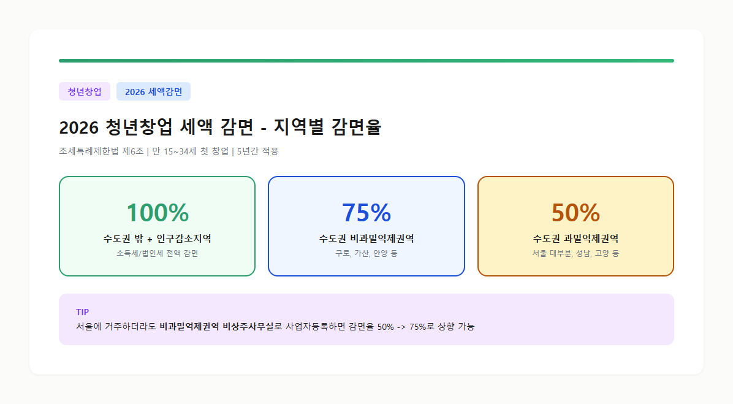
Task: Click 소득세/법인세 전액 감면 caption
Action: pyautogui.click(x=158, y=253)
